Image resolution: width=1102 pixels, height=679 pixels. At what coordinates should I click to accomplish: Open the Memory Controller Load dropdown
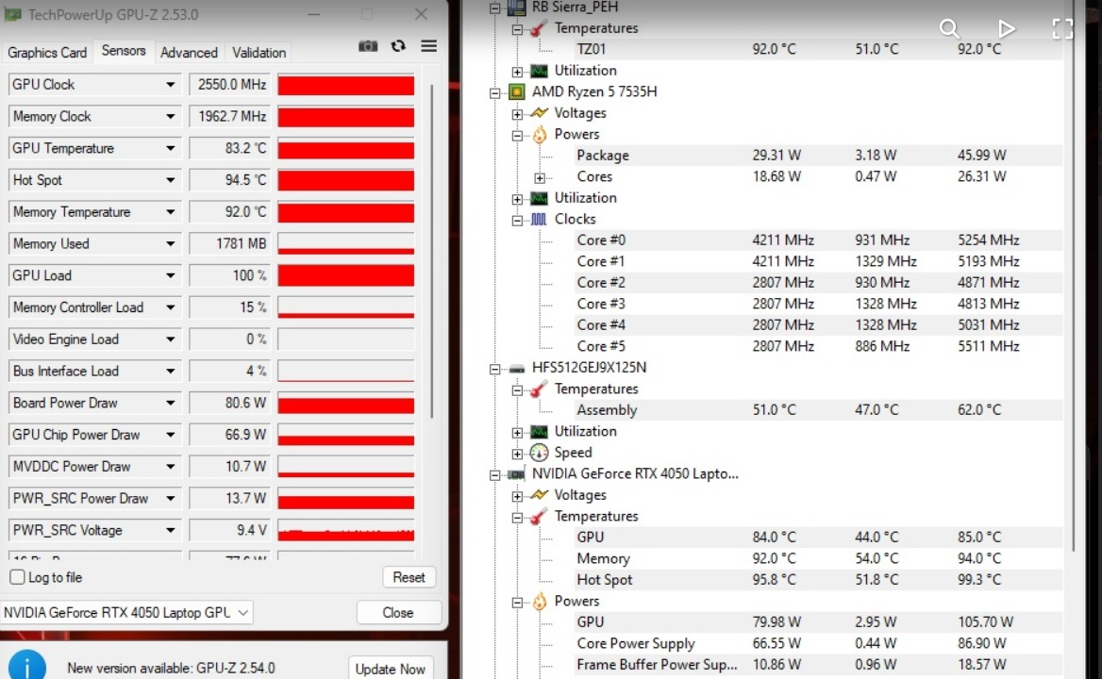(x=170, y=307)
